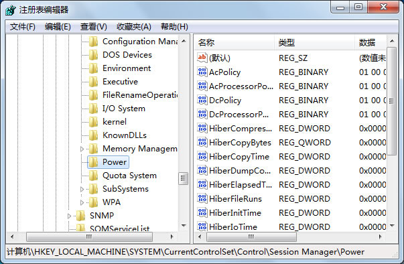Click the Registry Editor title bar icon

(11, 10)
